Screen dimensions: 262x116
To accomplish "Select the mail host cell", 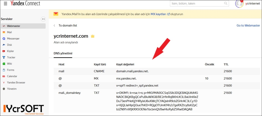I will pyautogui.click(x=62, y=71).
